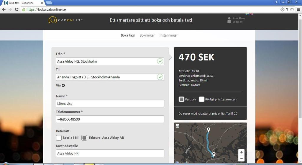
Task: Click the green check in Från field
Action: pos(160,61)
